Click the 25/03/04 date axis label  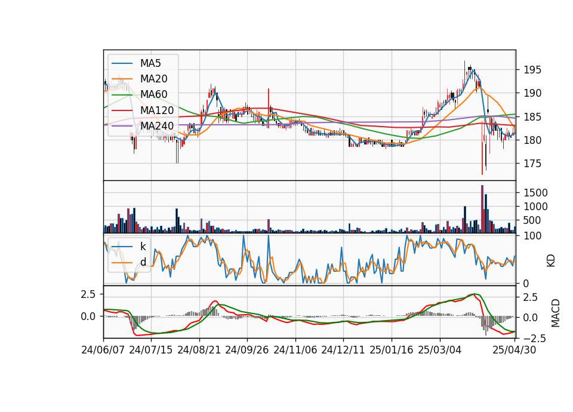440,350
